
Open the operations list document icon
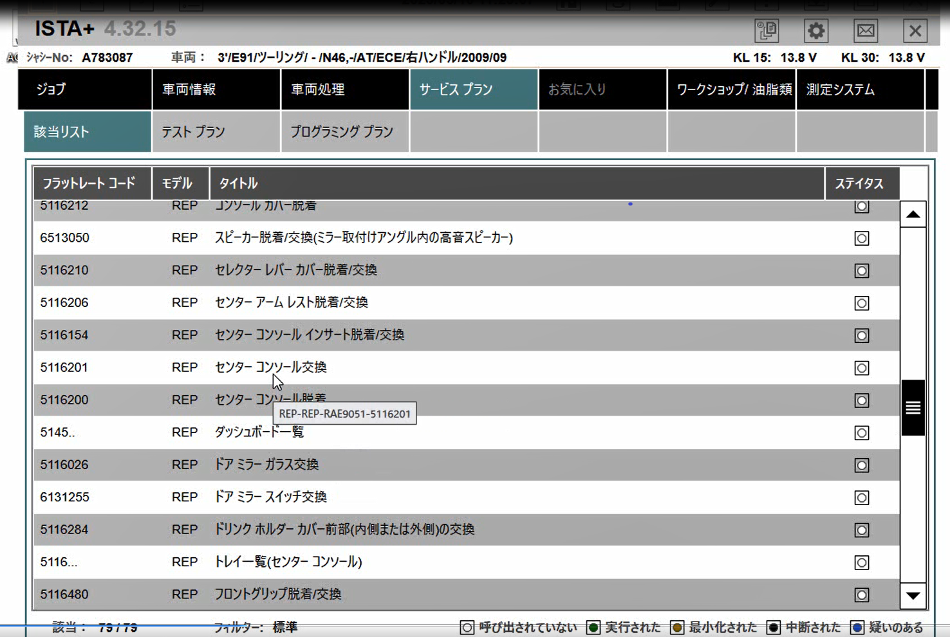click(x=766, y=30)
